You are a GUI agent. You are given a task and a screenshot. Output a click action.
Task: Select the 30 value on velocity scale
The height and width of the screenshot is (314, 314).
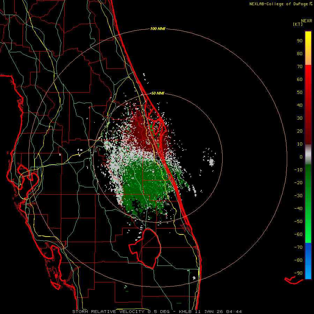tap(300, 118)
